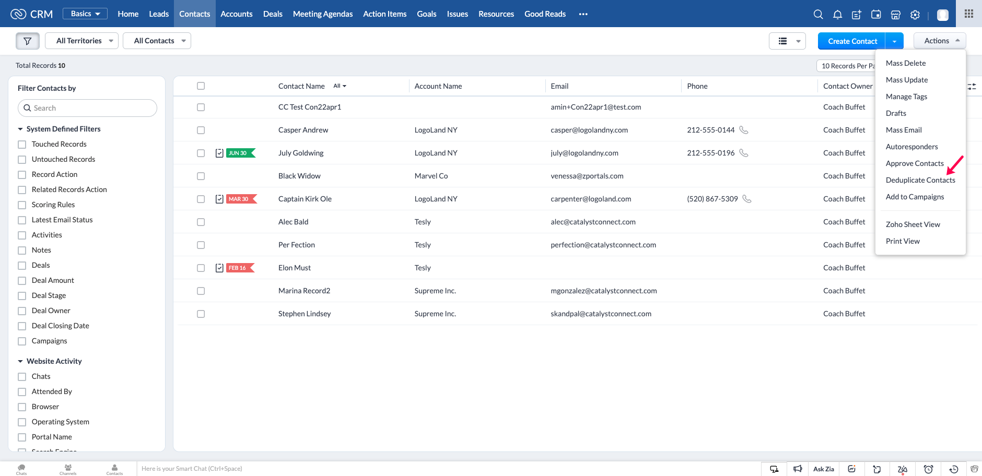Open the user profile avatar
This screenshot has height=476, width=982.
(x=943, y=15)
